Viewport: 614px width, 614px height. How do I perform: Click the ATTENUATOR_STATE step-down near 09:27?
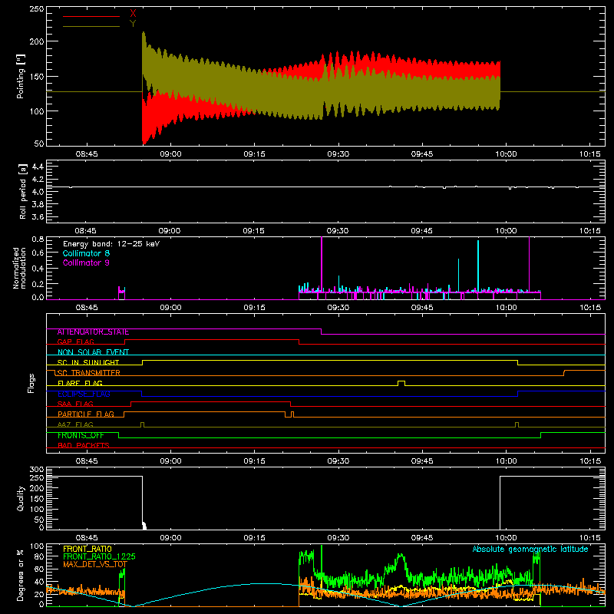click(x=322, y=332)
